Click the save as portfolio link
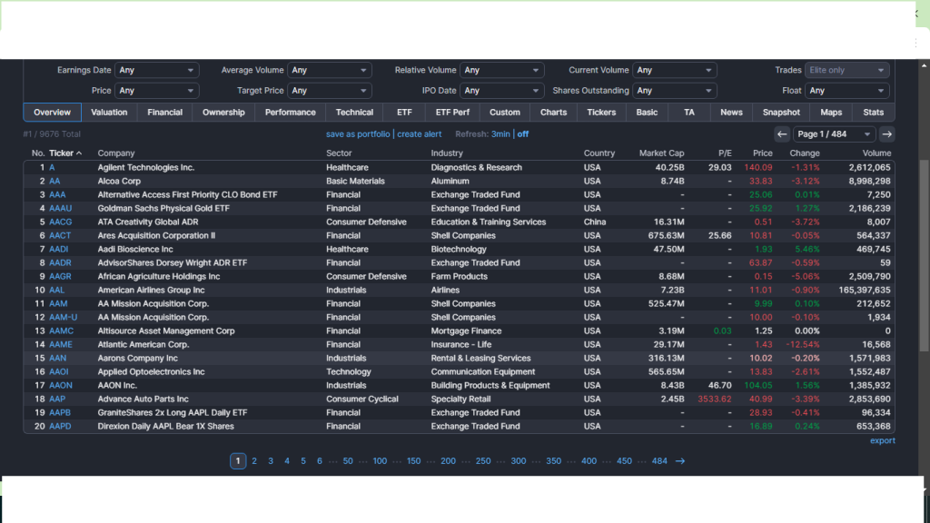 pos(357,133)
